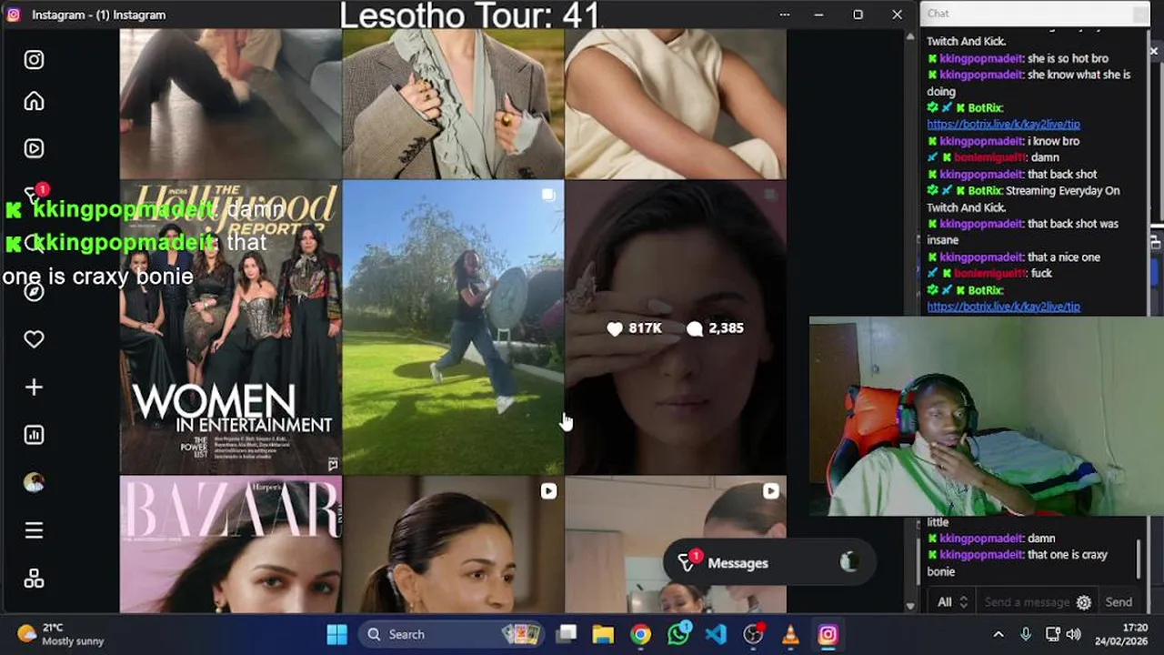The height and width of the screenshot is (655, 1164).
Task: Click the lower chat scrollbar thumb
Action: point(1139,559)
